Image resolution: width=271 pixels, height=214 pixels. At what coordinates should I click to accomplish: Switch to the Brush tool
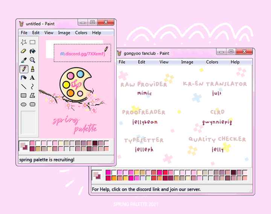(x=33, y=69)
